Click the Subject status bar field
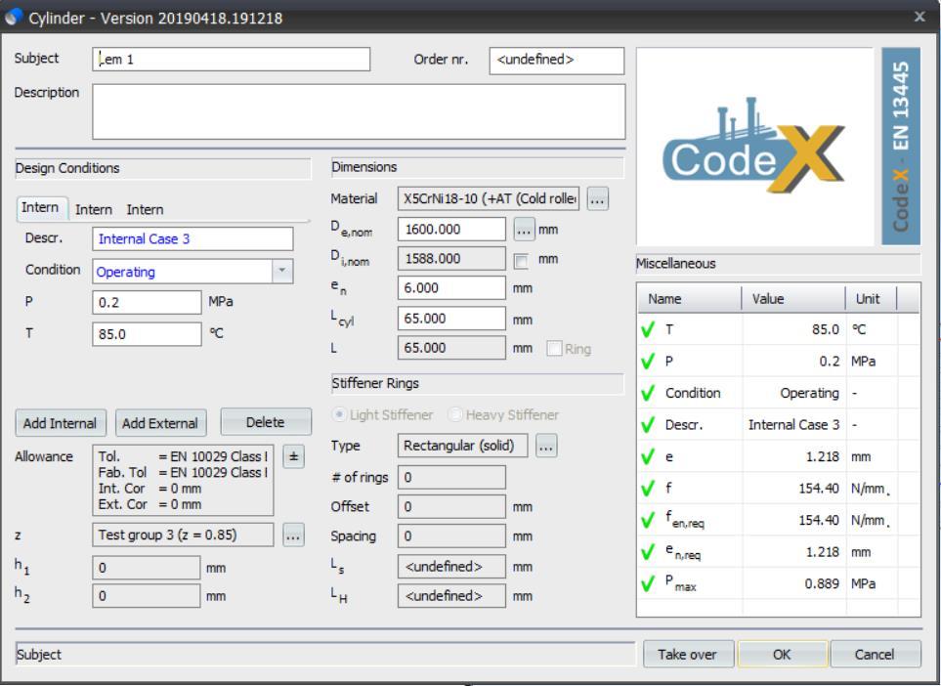Screen dimensions: 941x686 [324, 654]
